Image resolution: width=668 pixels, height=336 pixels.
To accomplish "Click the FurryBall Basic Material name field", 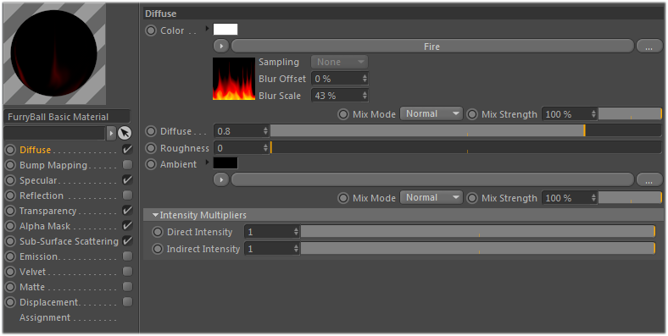I will (66, 117).
